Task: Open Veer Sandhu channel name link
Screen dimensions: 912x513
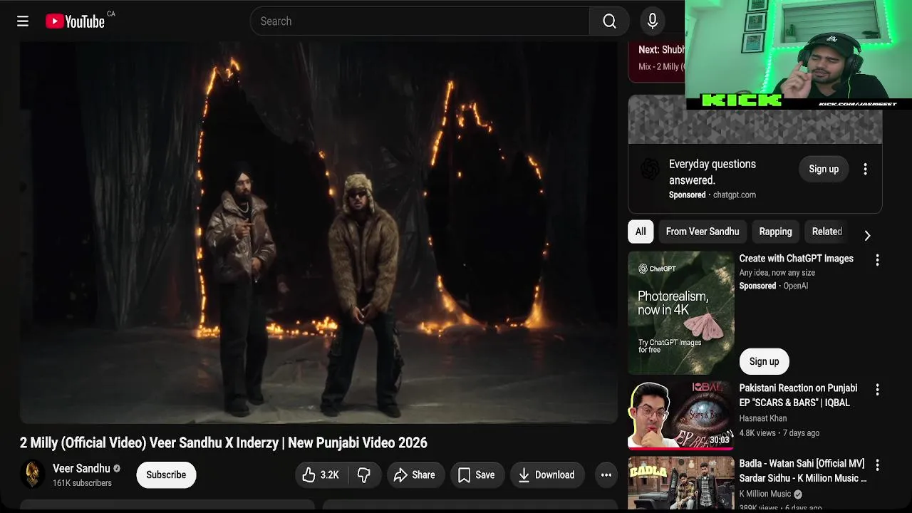Action: tap(81, 468)
